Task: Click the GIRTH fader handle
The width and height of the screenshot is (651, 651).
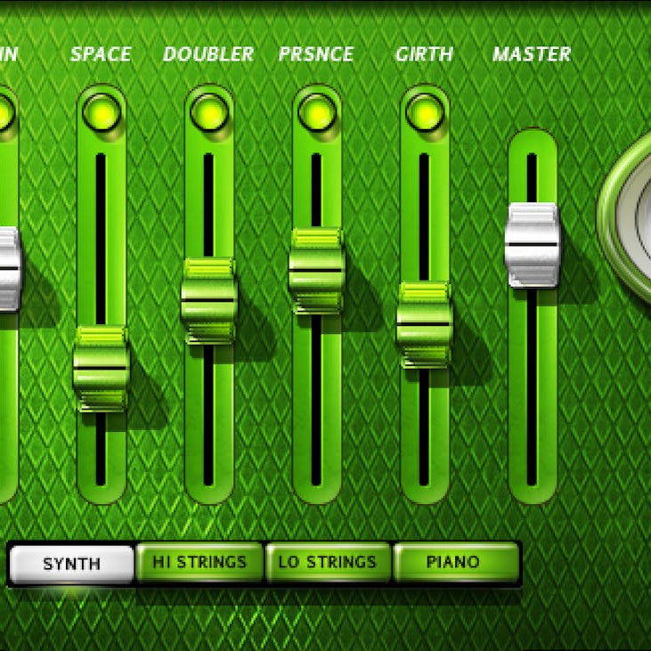Action: point(425,325)
